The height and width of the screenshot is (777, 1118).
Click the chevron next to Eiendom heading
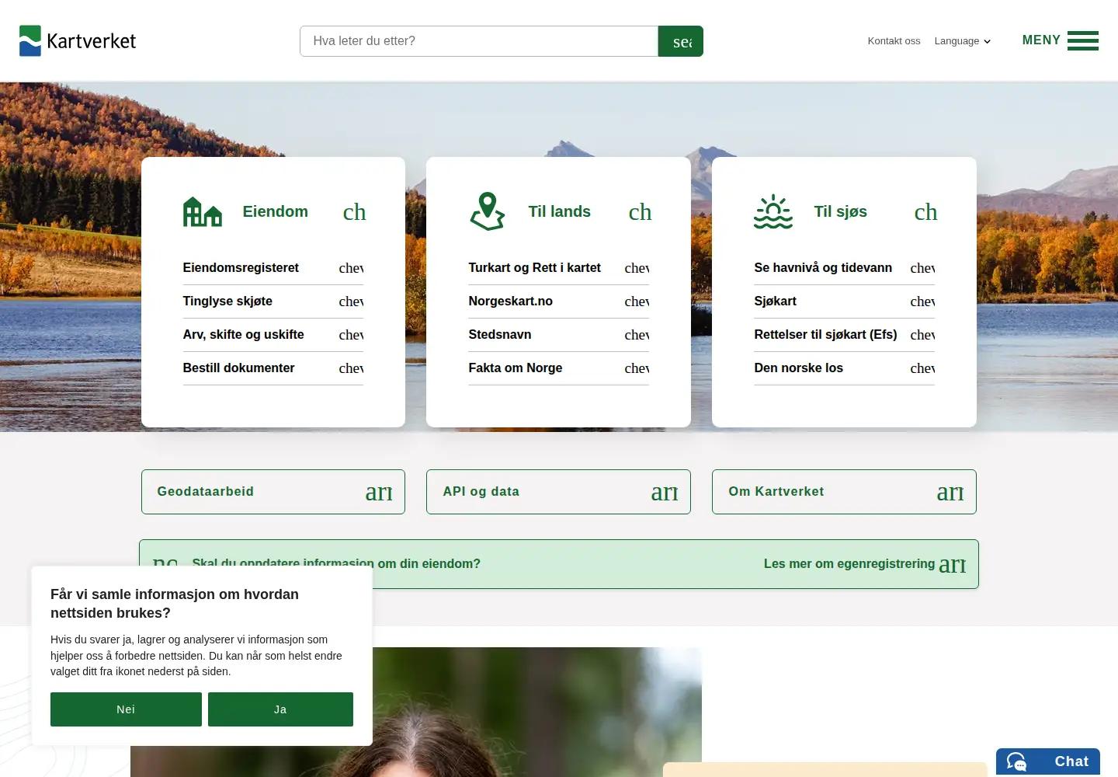click(354, 211)
